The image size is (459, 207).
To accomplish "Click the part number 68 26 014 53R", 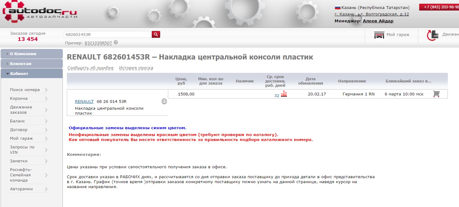I will (x=112, y=101).
